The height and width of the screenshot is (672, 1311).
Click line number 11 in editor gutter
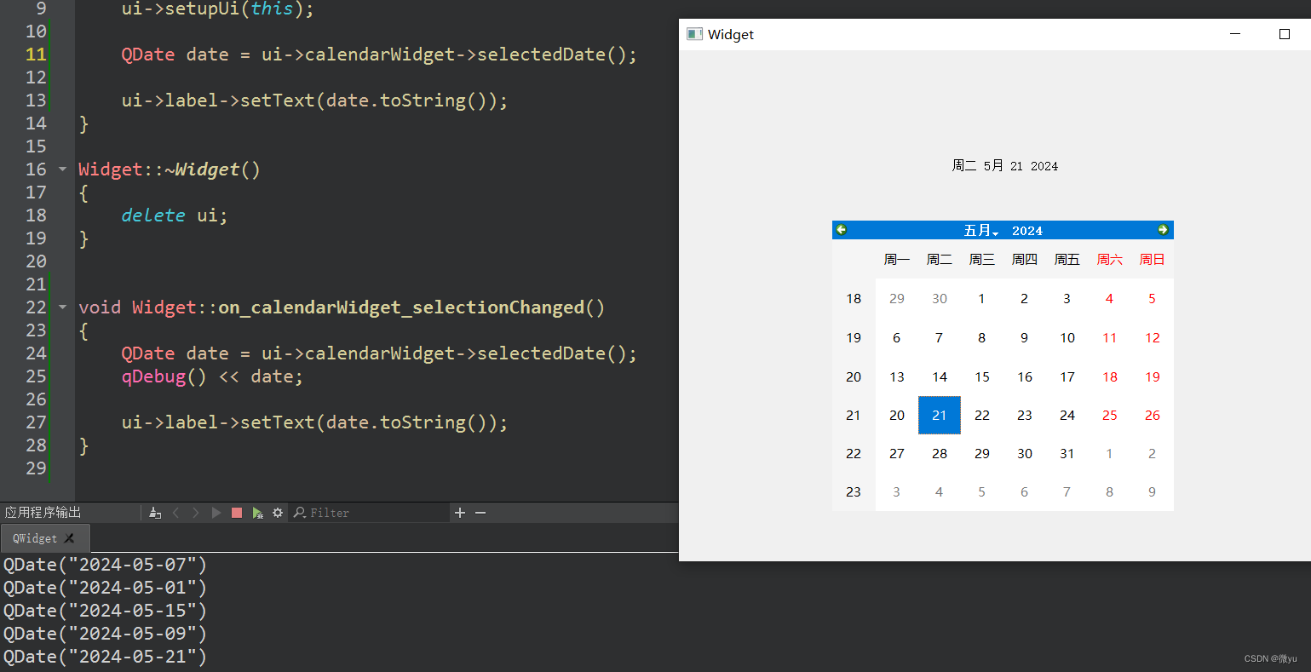click(x=36, y=55)
